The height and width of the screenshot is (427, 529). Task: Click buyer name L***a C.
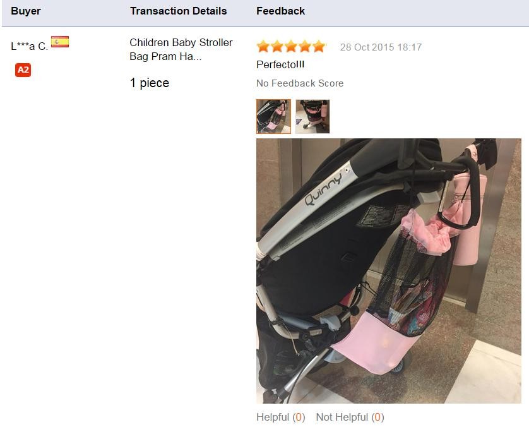click(x=29, y=46)
